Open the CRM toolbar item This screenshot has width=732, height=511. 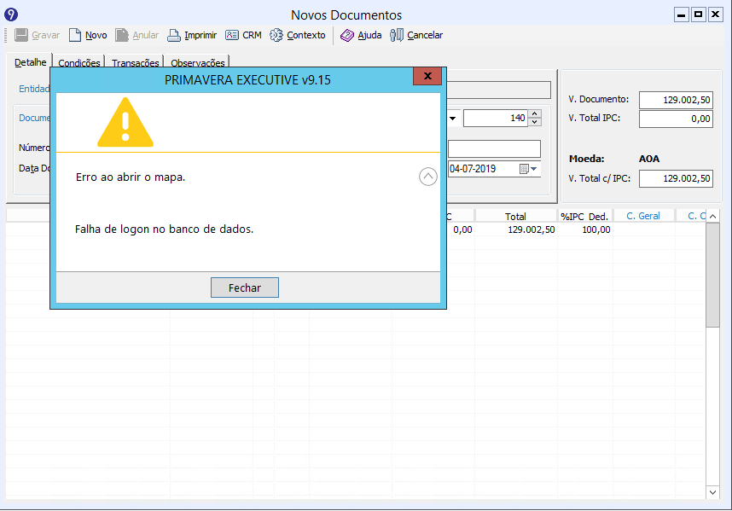(x=232, y=36)
